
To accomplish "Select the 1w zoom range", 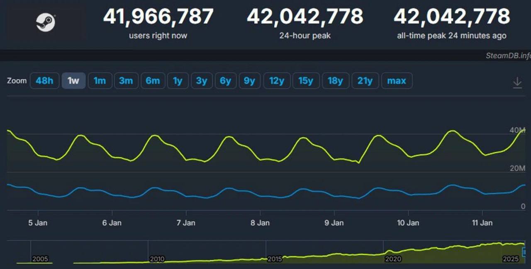I will [x=73, y=81].
